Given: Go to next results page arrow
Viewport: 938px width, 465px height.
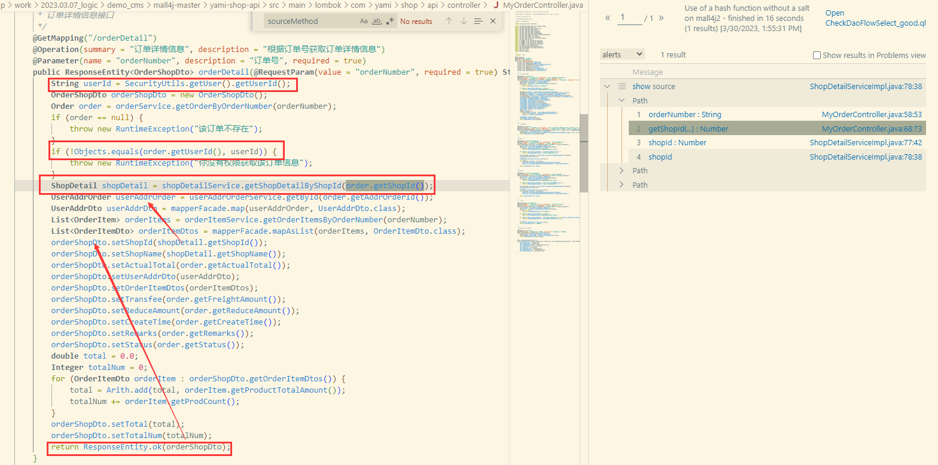Looking at the screenshot, I should coord(661,18).
